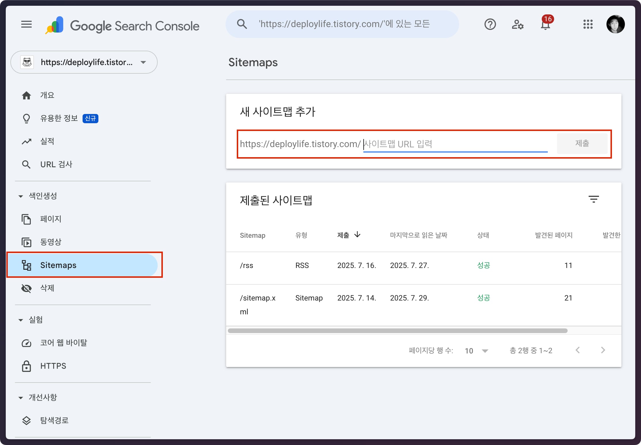
Task: Collapse the 색인생성 section
Action: 20,196
